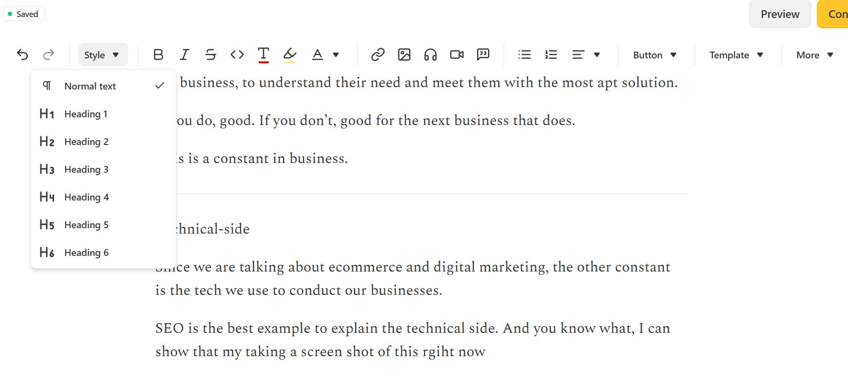The width and height of the screenshot is (848, 381).
Task: Insert an image
Action: (x=404, y=54)
